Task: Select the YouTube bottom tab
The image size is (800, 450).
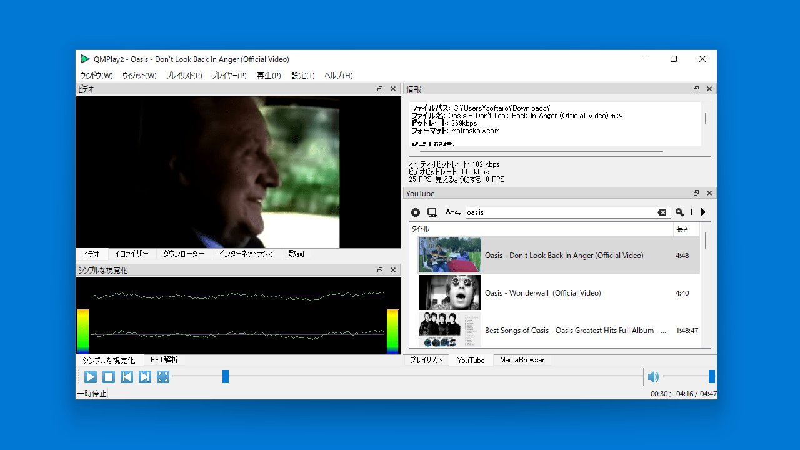Action: (471, 360)
